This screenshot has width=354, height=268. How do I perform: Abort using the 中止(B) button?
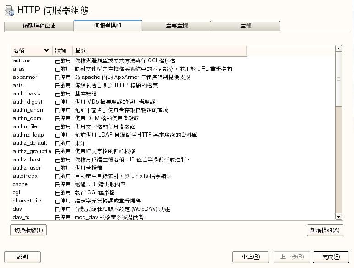(x=251, y=257)
